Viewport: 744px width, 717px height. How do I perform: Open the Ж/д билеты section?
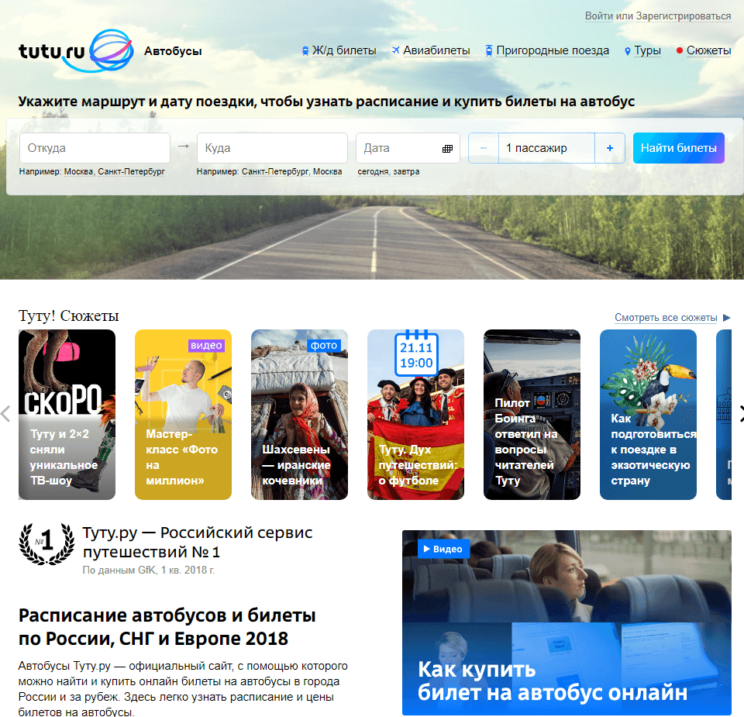344,51
